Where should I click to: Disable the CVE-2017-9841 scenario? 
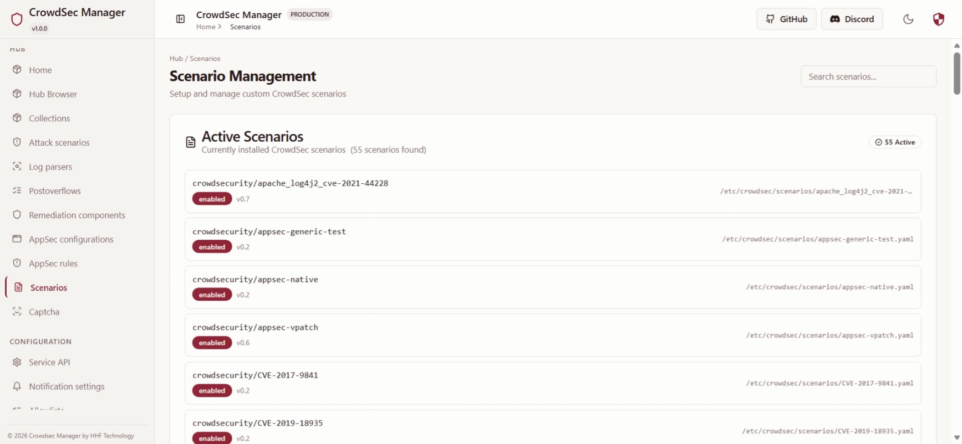(x=212, y=390)
